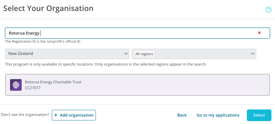Viewport: 275px width, 124px height.
Task: Open the regions combo box field
Action: click(194, 54)
